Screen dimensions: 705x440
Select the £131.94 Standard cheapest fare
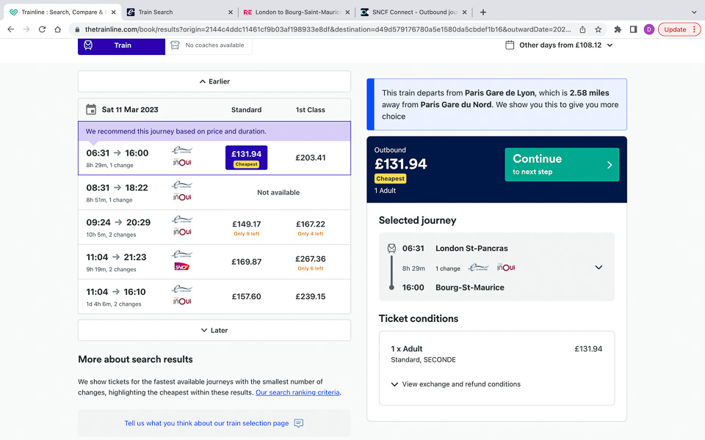click(x=247, y=158)
